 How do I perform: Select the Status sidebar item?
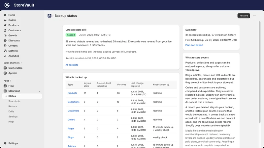[x=22, y=96]
